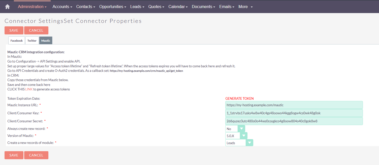Click the 'Version of Mautic:' label
The image size is (379, 165).
[20, 136]
